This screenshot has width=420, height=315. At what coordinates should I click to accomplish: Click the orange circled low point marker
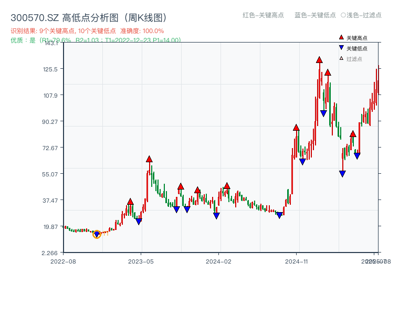click(97, 235)
